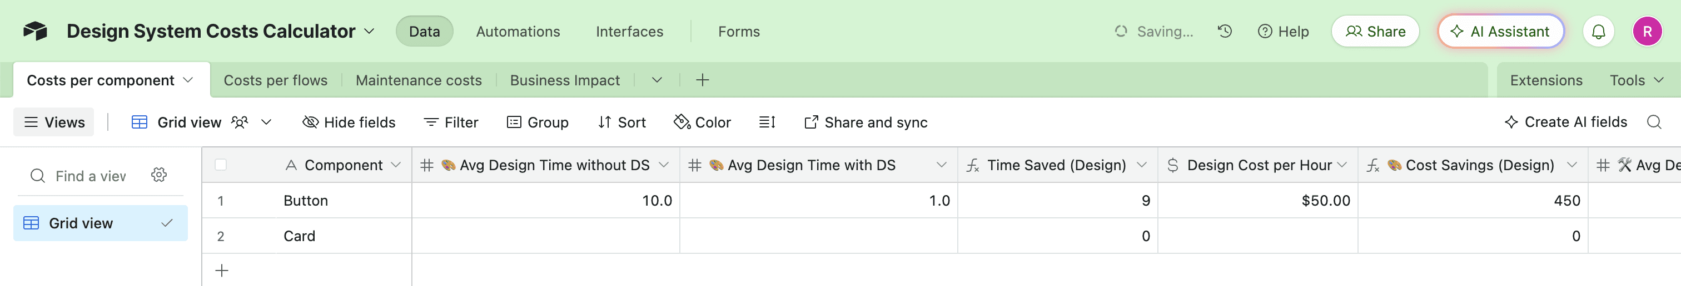Screen dimensions: 1681x286
Task: Open view list settings gear
Action: tap(158, 175)
